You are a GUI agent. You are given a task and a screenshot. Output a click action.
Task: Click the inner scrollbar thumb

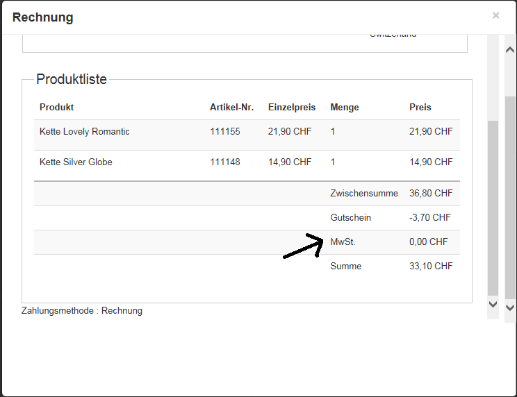[493, 208]
